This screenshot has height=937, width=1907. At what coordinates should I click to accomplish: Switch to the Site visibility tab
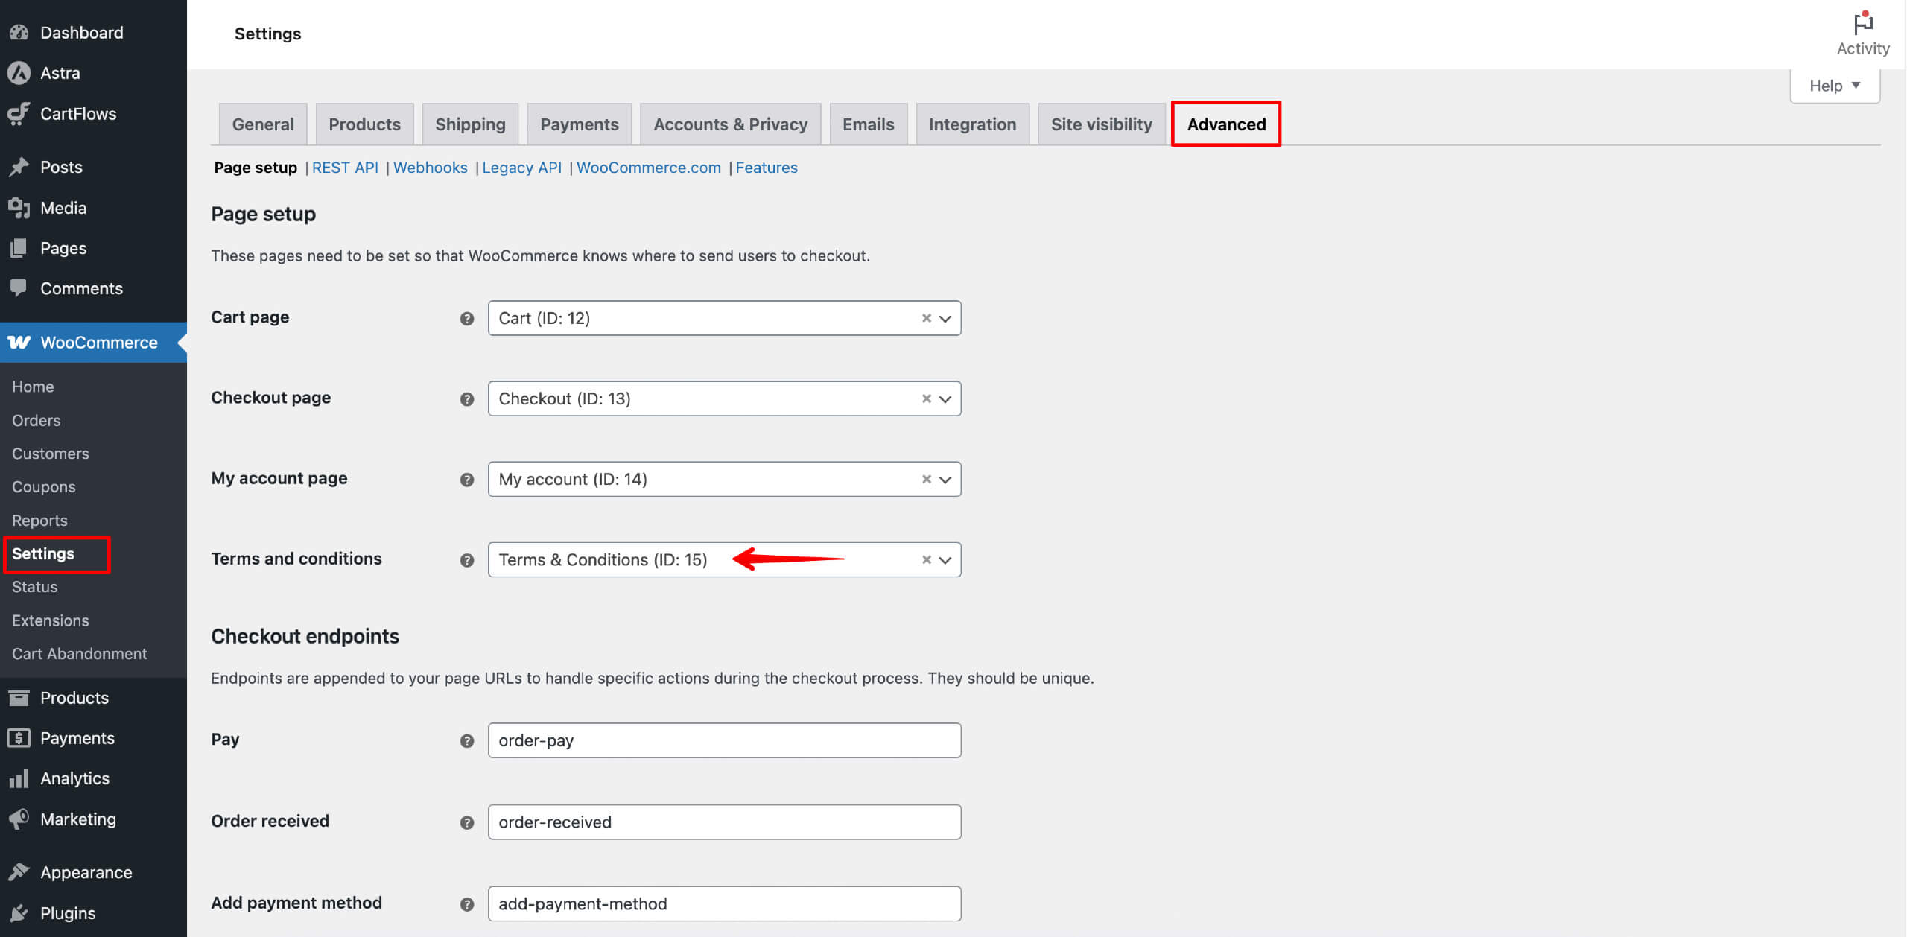[1102, 124]
